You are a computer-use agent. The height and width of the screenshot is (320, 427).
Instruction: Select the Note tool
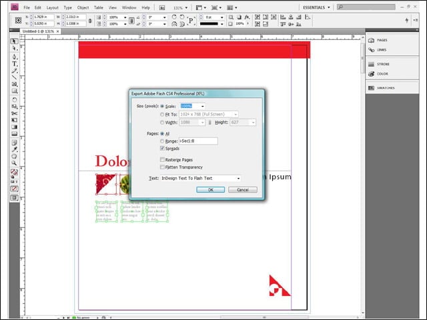(x=14, y=142)
